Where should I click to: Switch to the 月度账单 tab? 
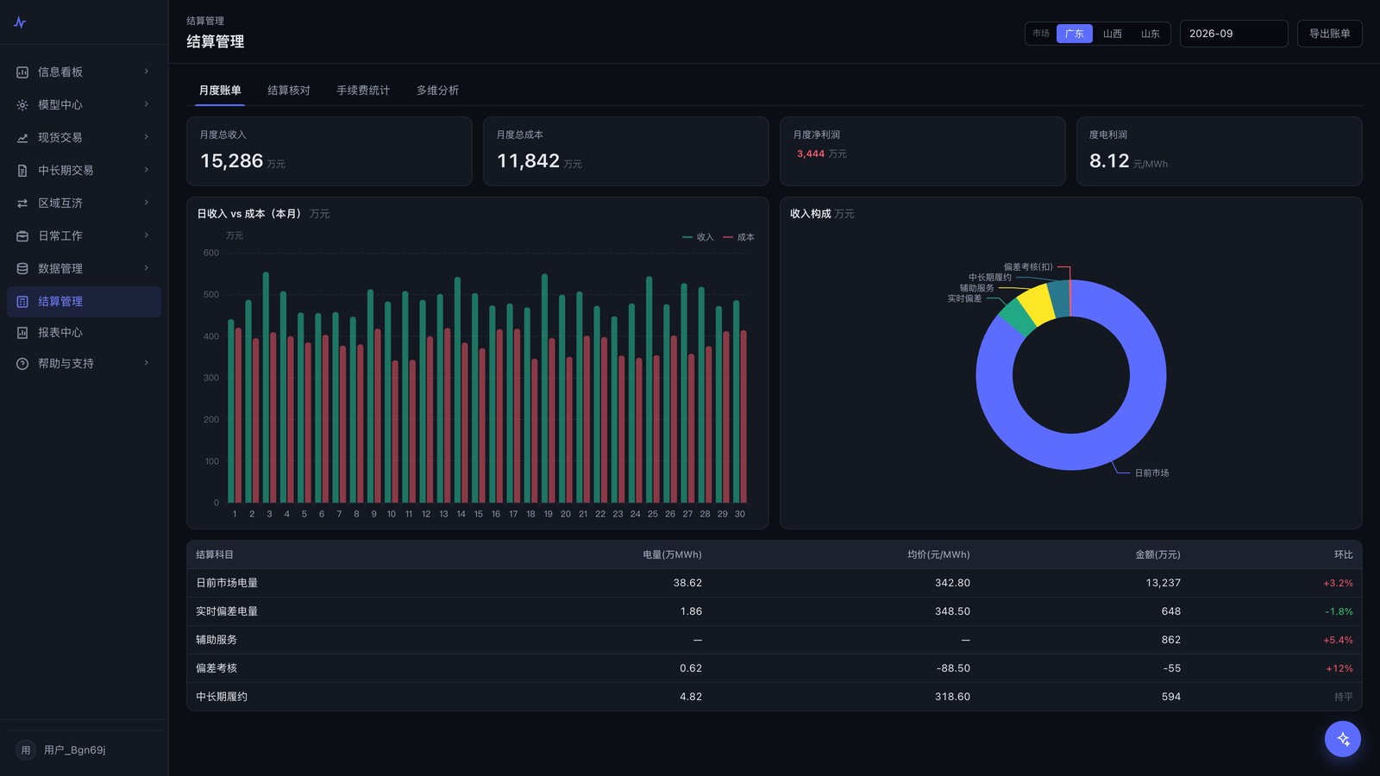pos(220,91)
